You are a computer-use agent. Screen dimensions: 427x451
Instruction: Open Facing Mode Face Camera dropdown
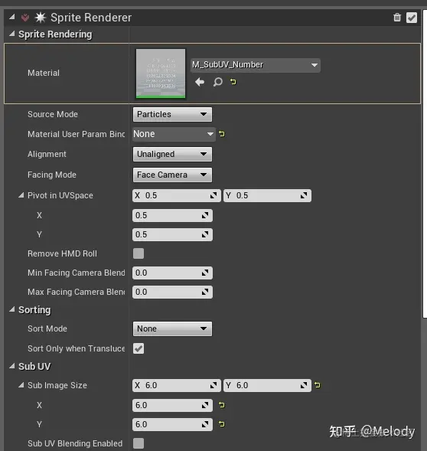point(172,175)
